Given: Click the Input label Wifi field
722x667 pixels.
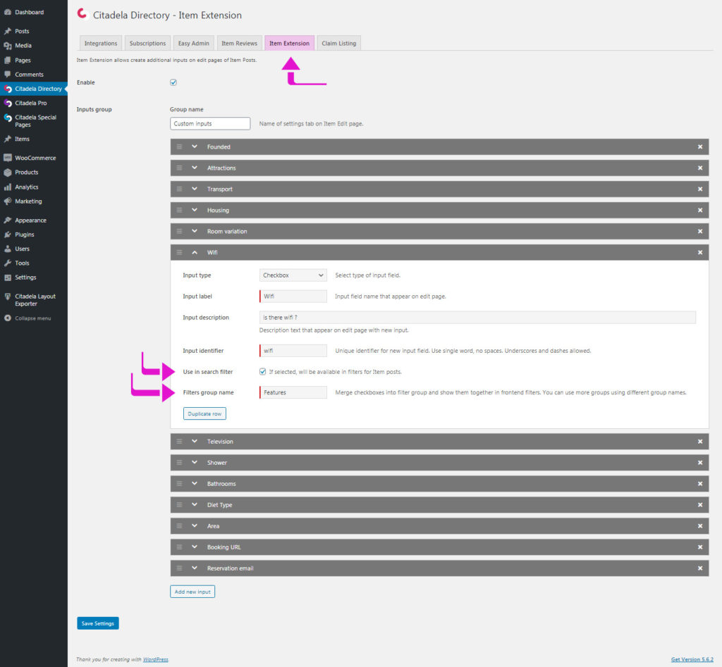Looking at the screenshot, I should (x=293, y=297).
